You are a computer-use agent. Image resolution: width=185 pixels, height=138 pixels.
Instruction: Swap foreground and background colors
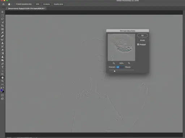[x=3, y=88]
